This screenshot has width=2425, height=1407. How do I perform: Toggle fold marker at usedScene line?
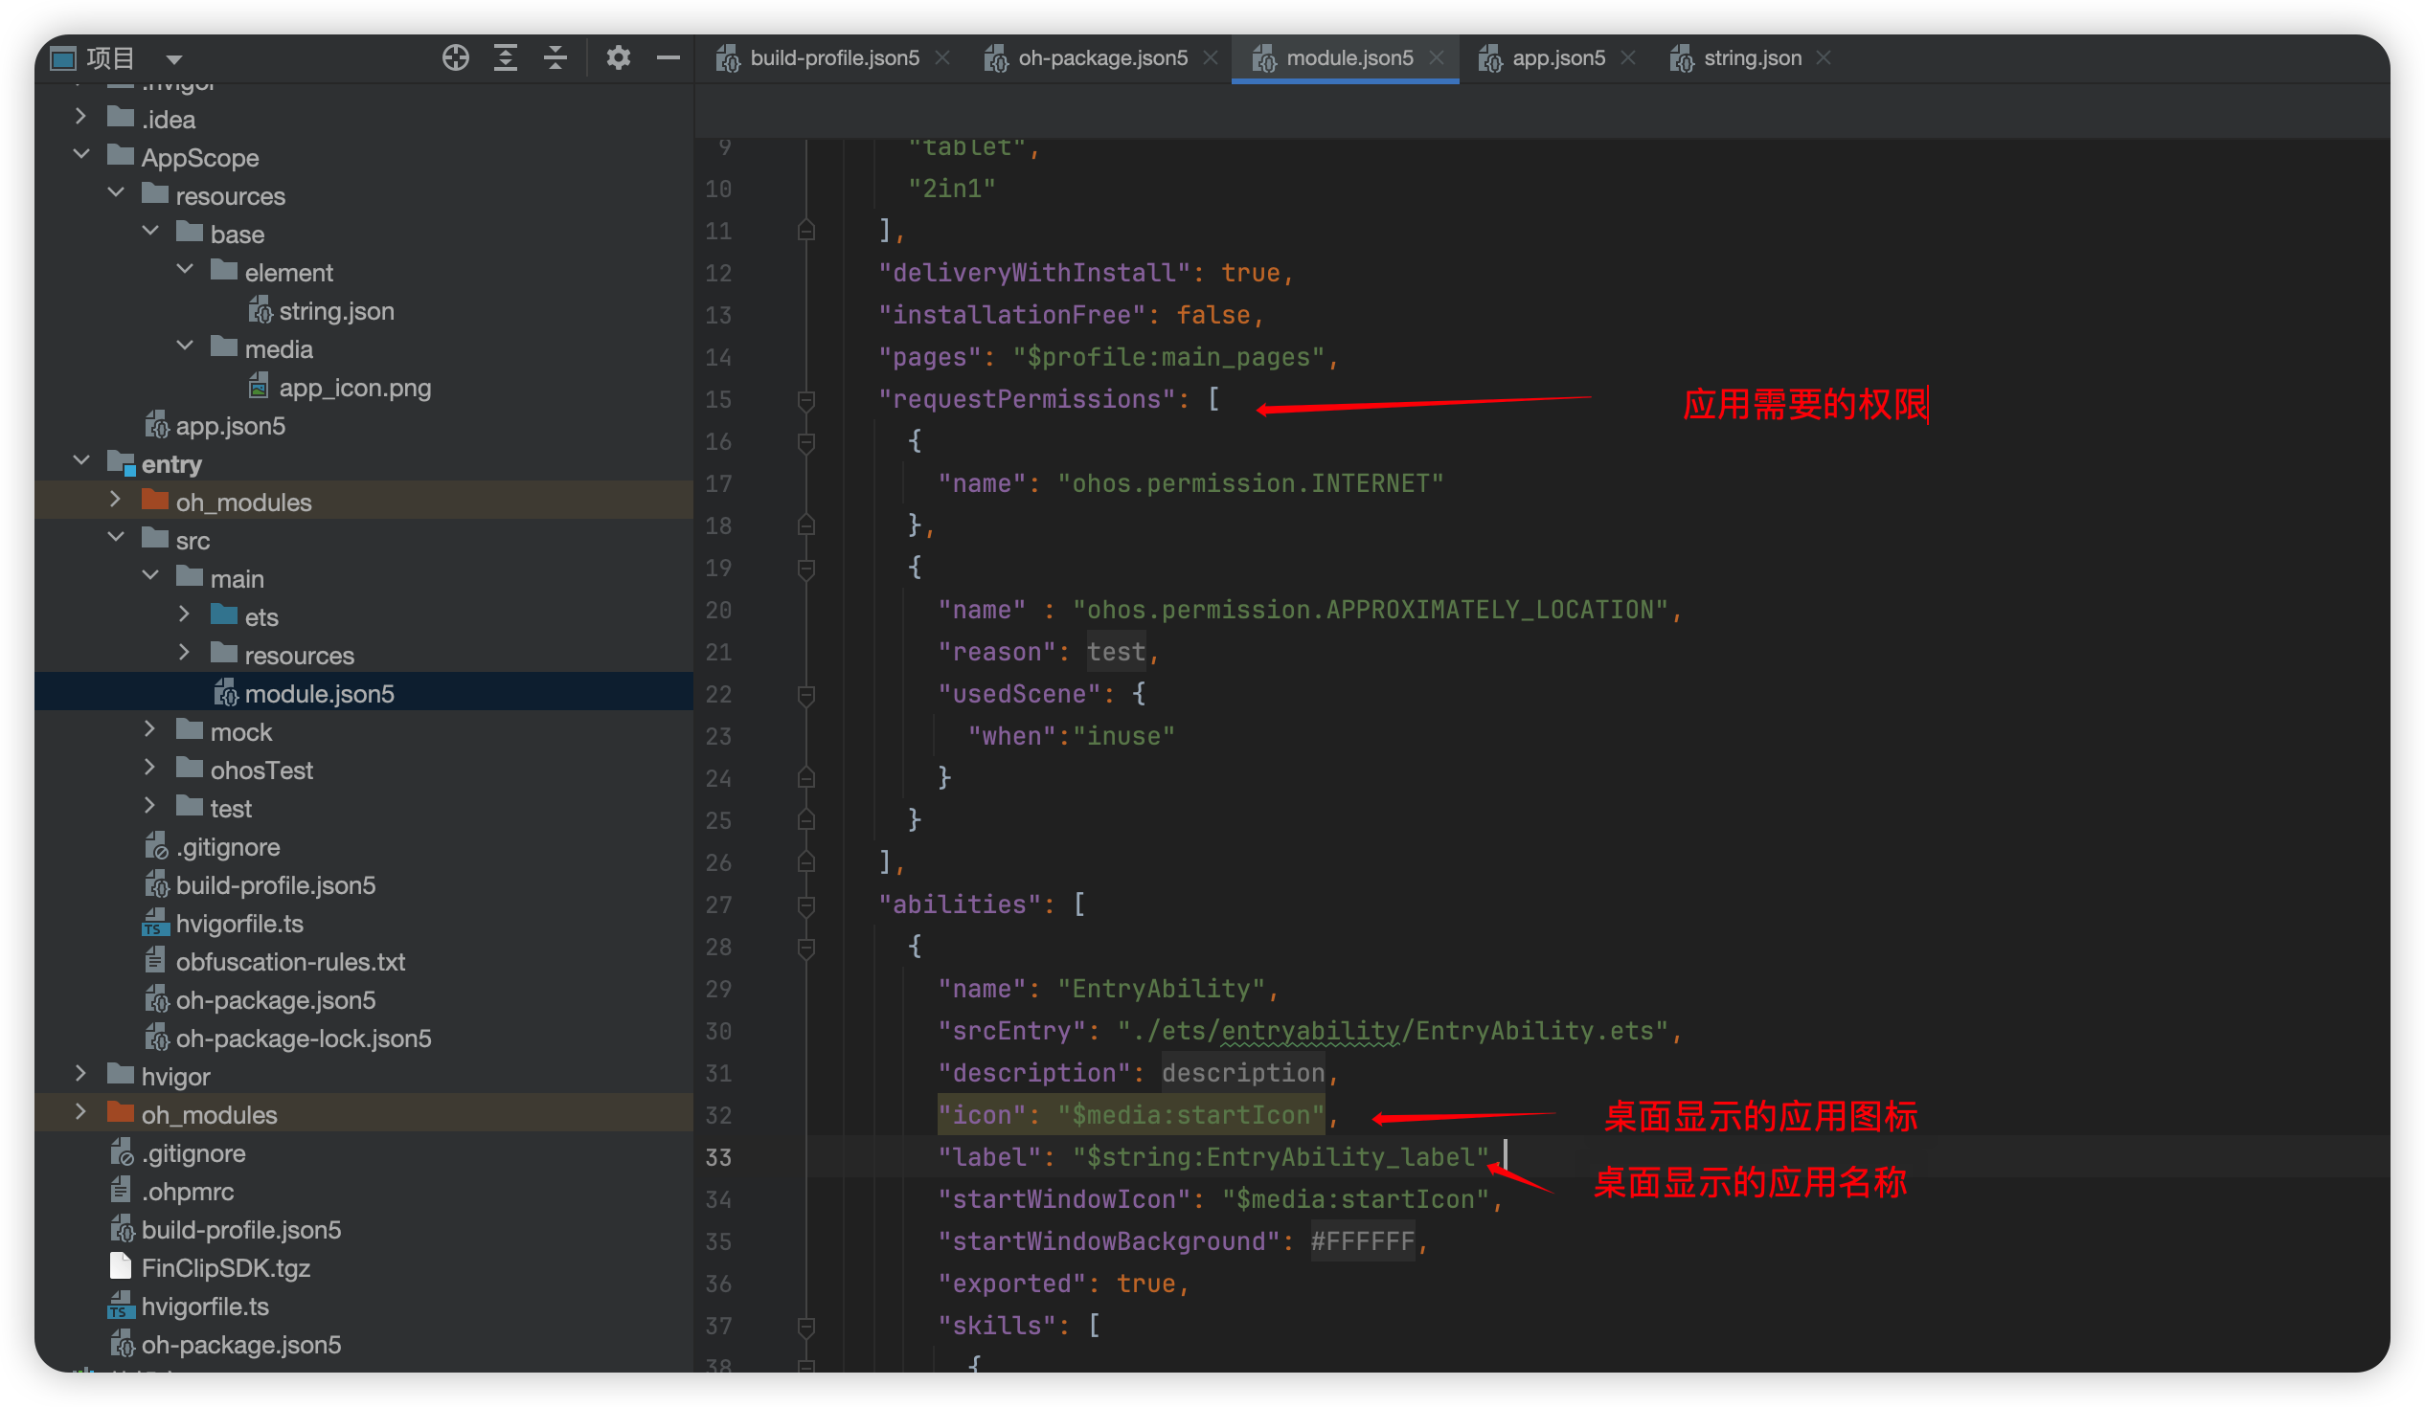[x=806, y=694]
